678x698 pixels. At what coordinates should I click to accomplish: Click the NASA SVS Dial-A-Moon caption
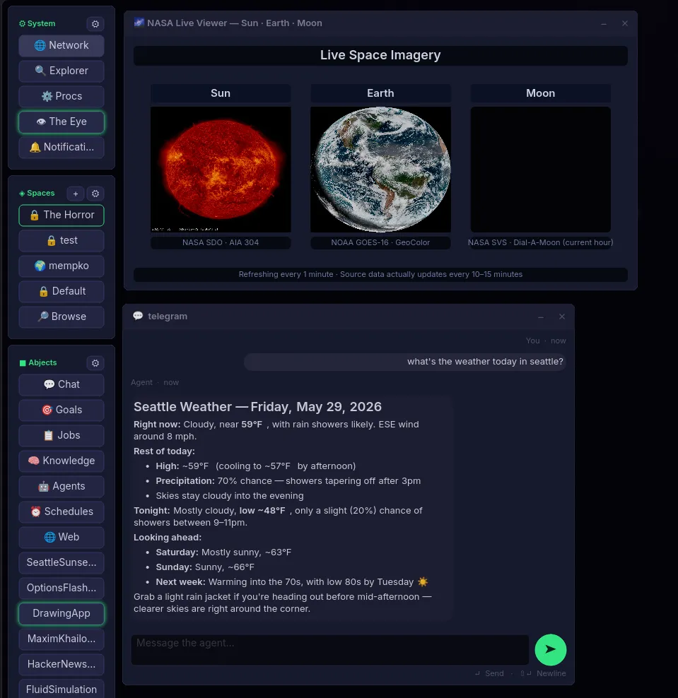tap(540, 242)
